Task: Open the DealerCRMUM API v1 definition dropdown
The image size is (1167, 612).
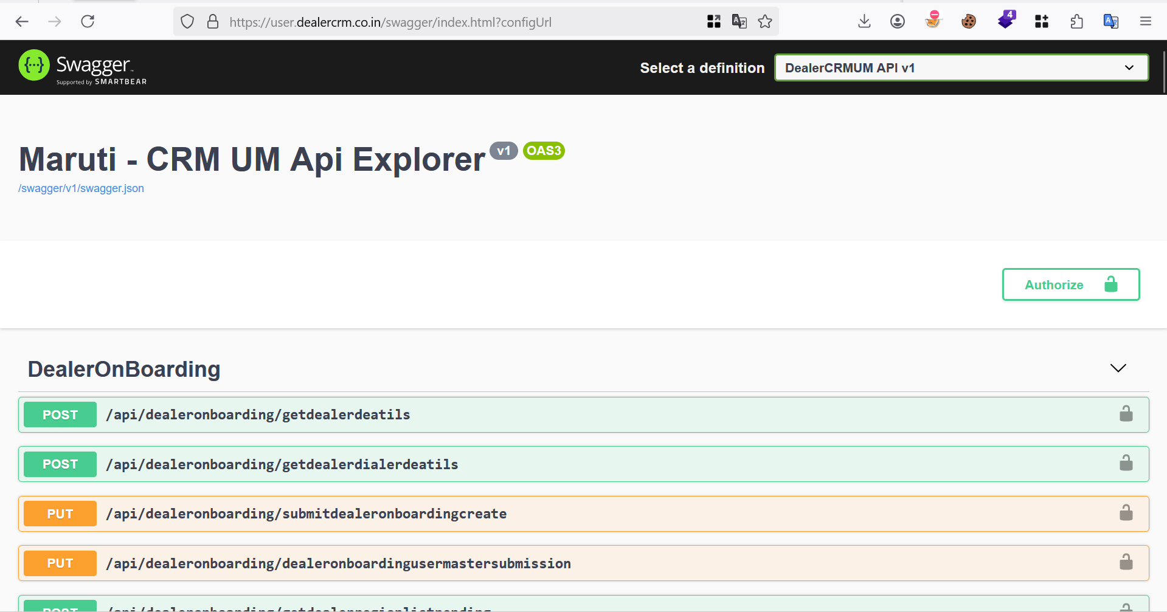Action: (x=961, y=67)
